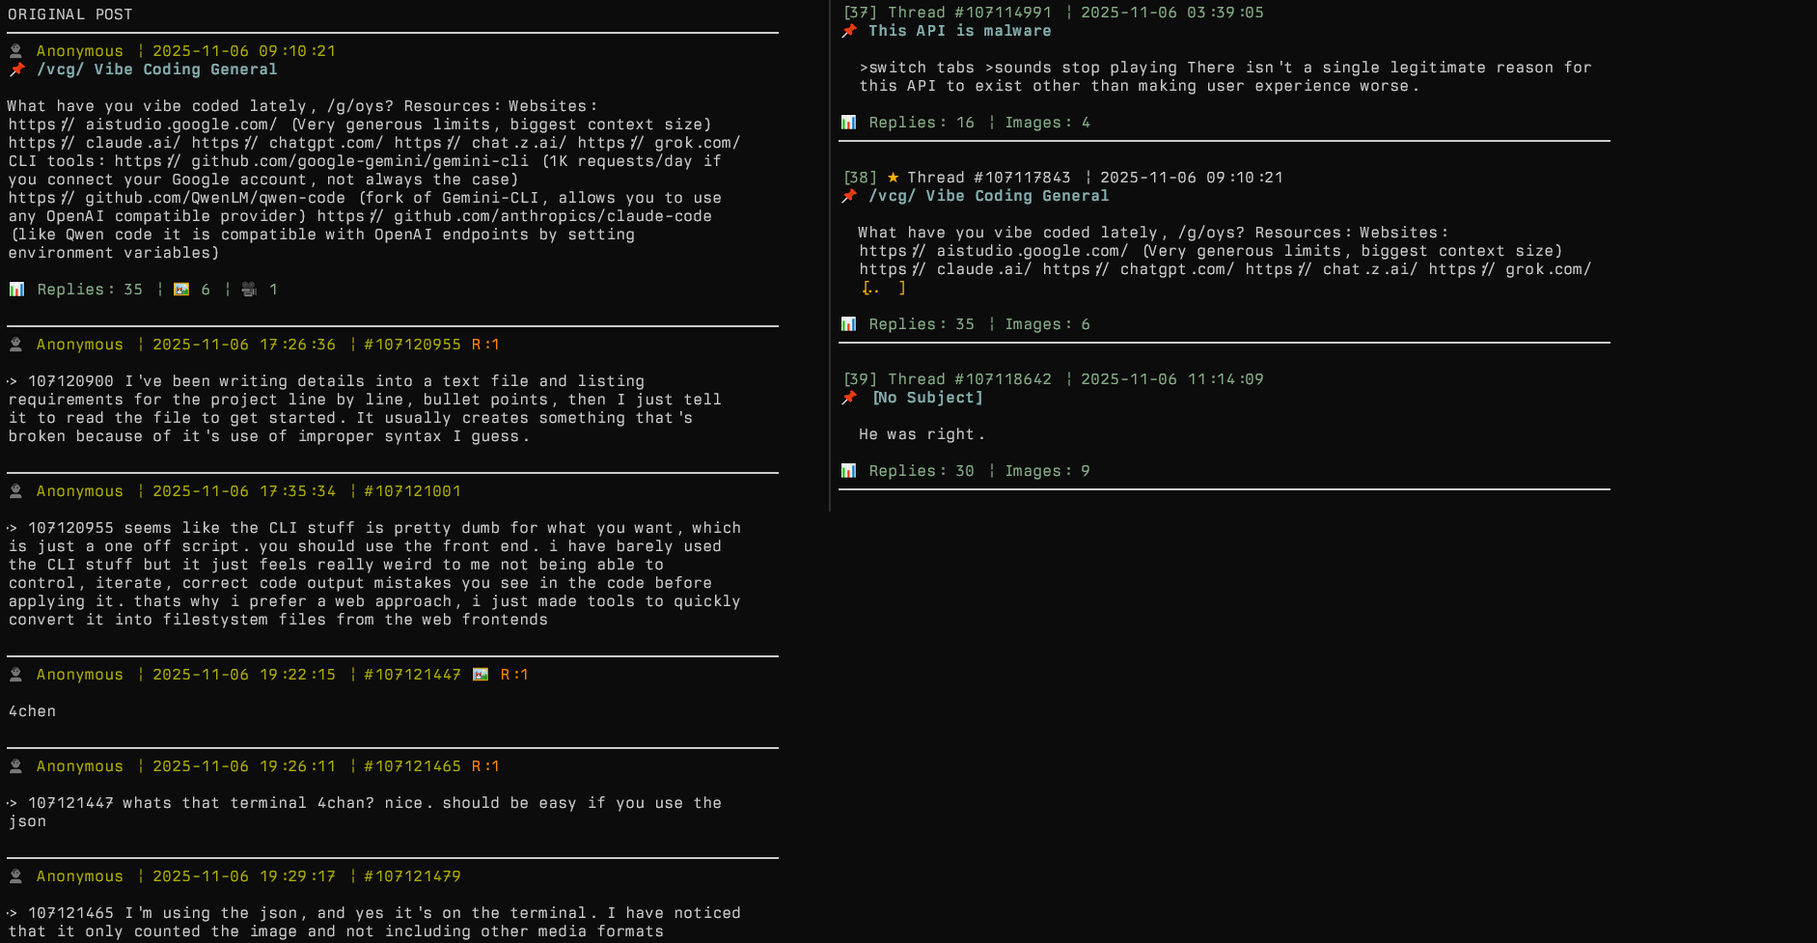Screen dimensions: 1817x943
Task: Show the R:1 reply on post #107120955
Action: (485, 345)
